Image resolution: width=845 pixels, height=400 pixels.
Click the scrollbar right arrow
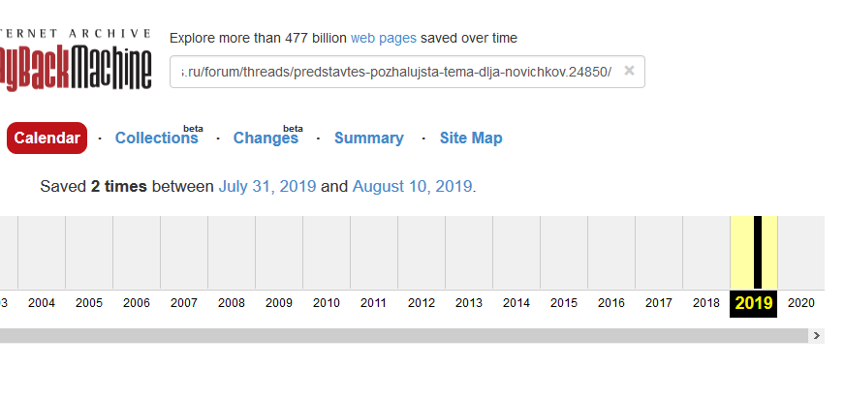(x=817, y=335)
